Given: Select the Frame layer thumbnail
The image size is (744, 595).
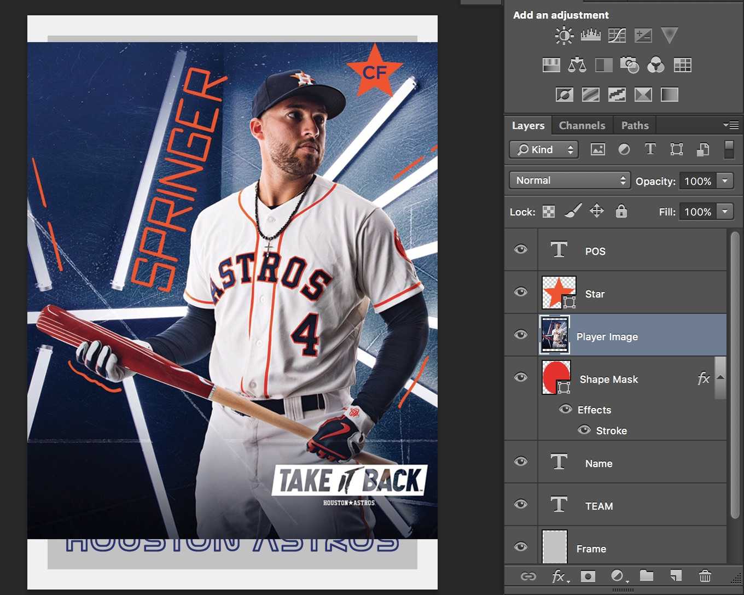Looking at the screenshot, I should pos(555,547).
